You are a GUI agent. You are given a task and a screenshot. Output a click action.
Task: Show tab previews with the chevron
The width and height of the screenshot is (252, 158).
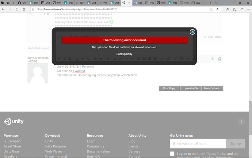pyautogui.click(x=216, y=3)
